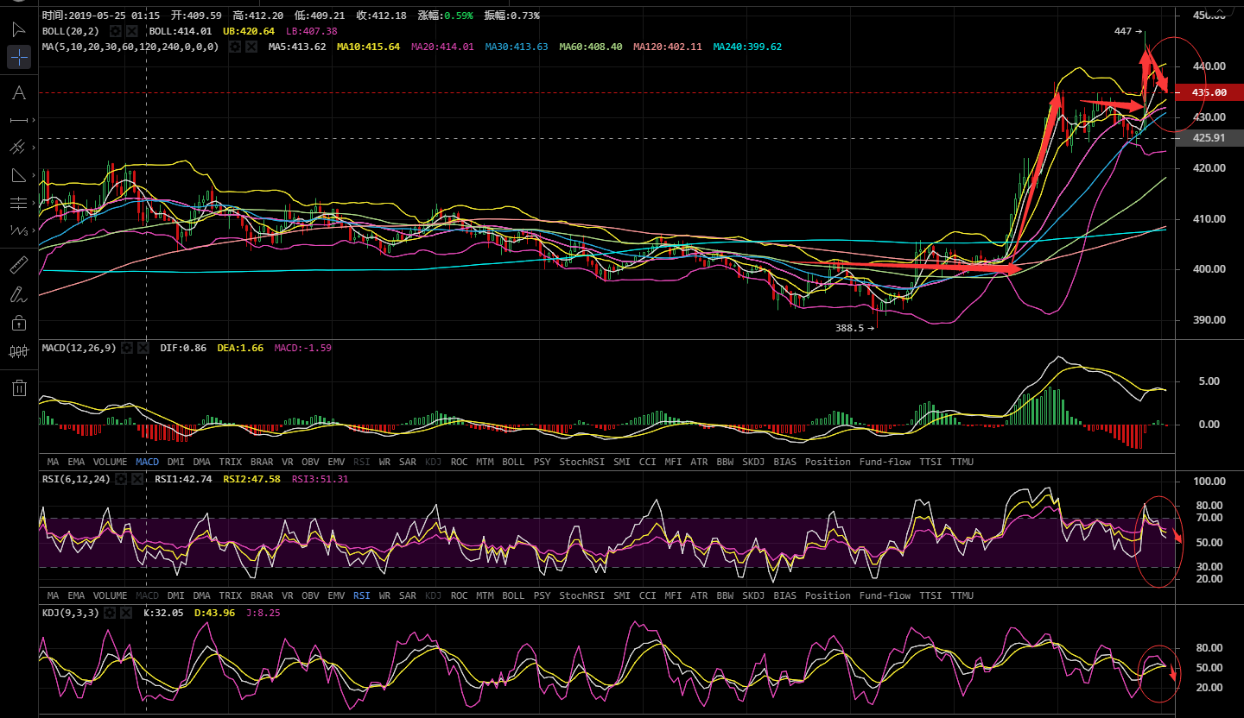The image size is (1244, 718).
Task: Choose SAR in tab row below RSI panel
Action: 408,595
